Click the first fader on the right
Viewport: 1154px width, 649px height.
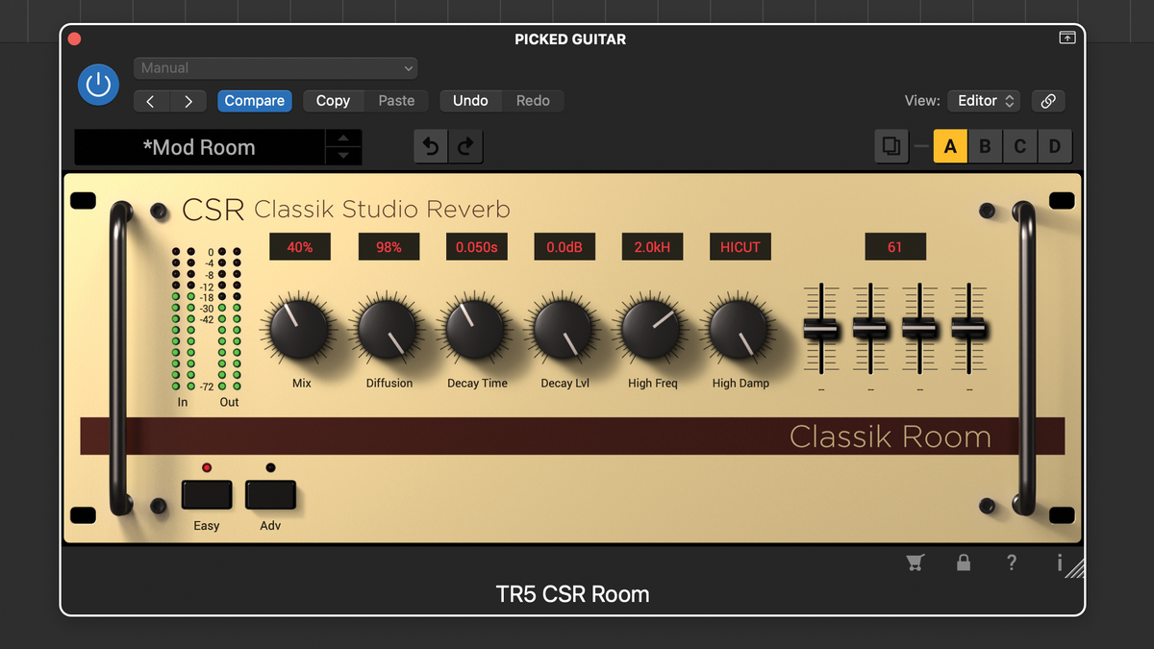(822, 327)
